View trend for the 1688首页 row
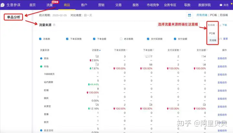The width and height of the screenshot is (233, 133). 222,75
